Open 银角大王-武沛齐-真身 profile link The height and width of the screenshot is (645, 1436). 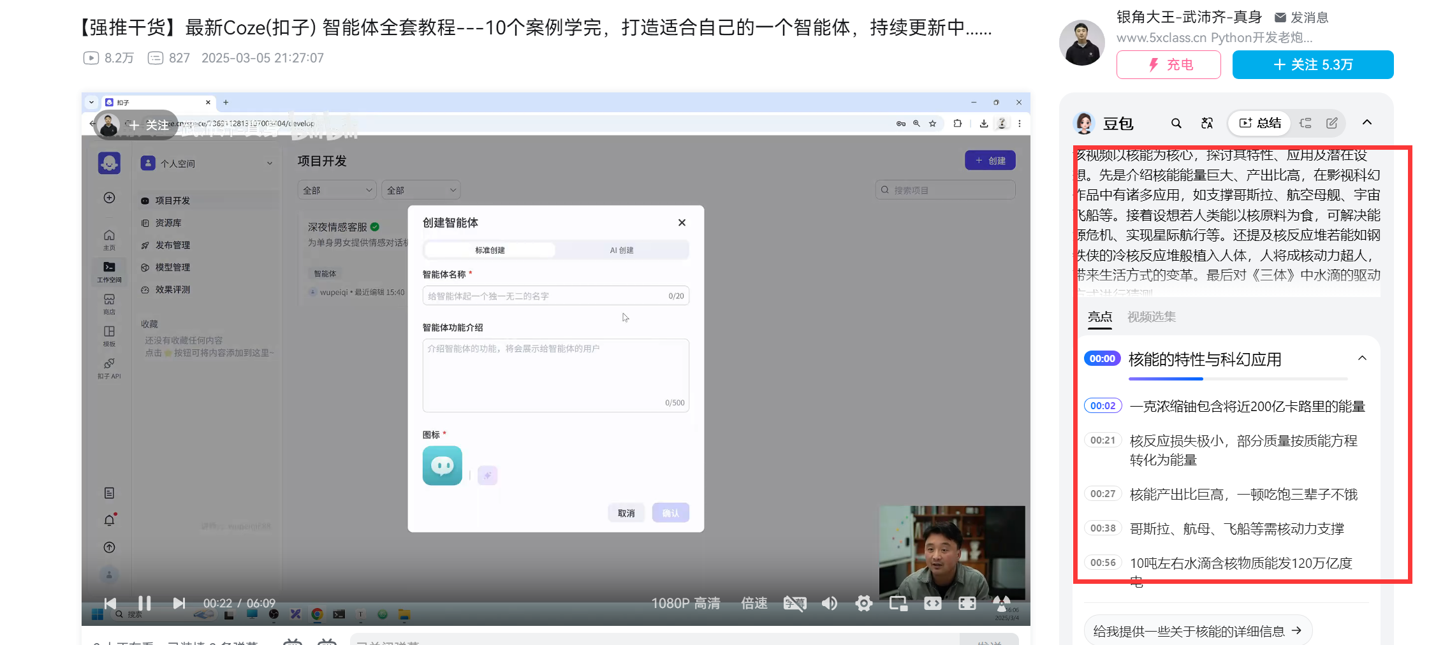[1189, 17]
